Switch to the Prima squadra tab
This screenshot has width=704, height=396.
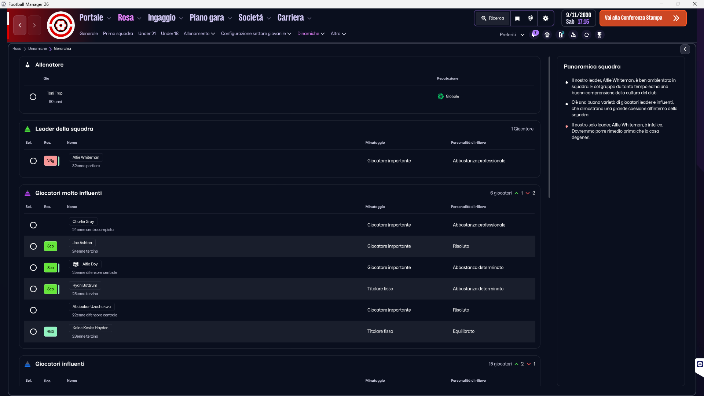(118, 34)
